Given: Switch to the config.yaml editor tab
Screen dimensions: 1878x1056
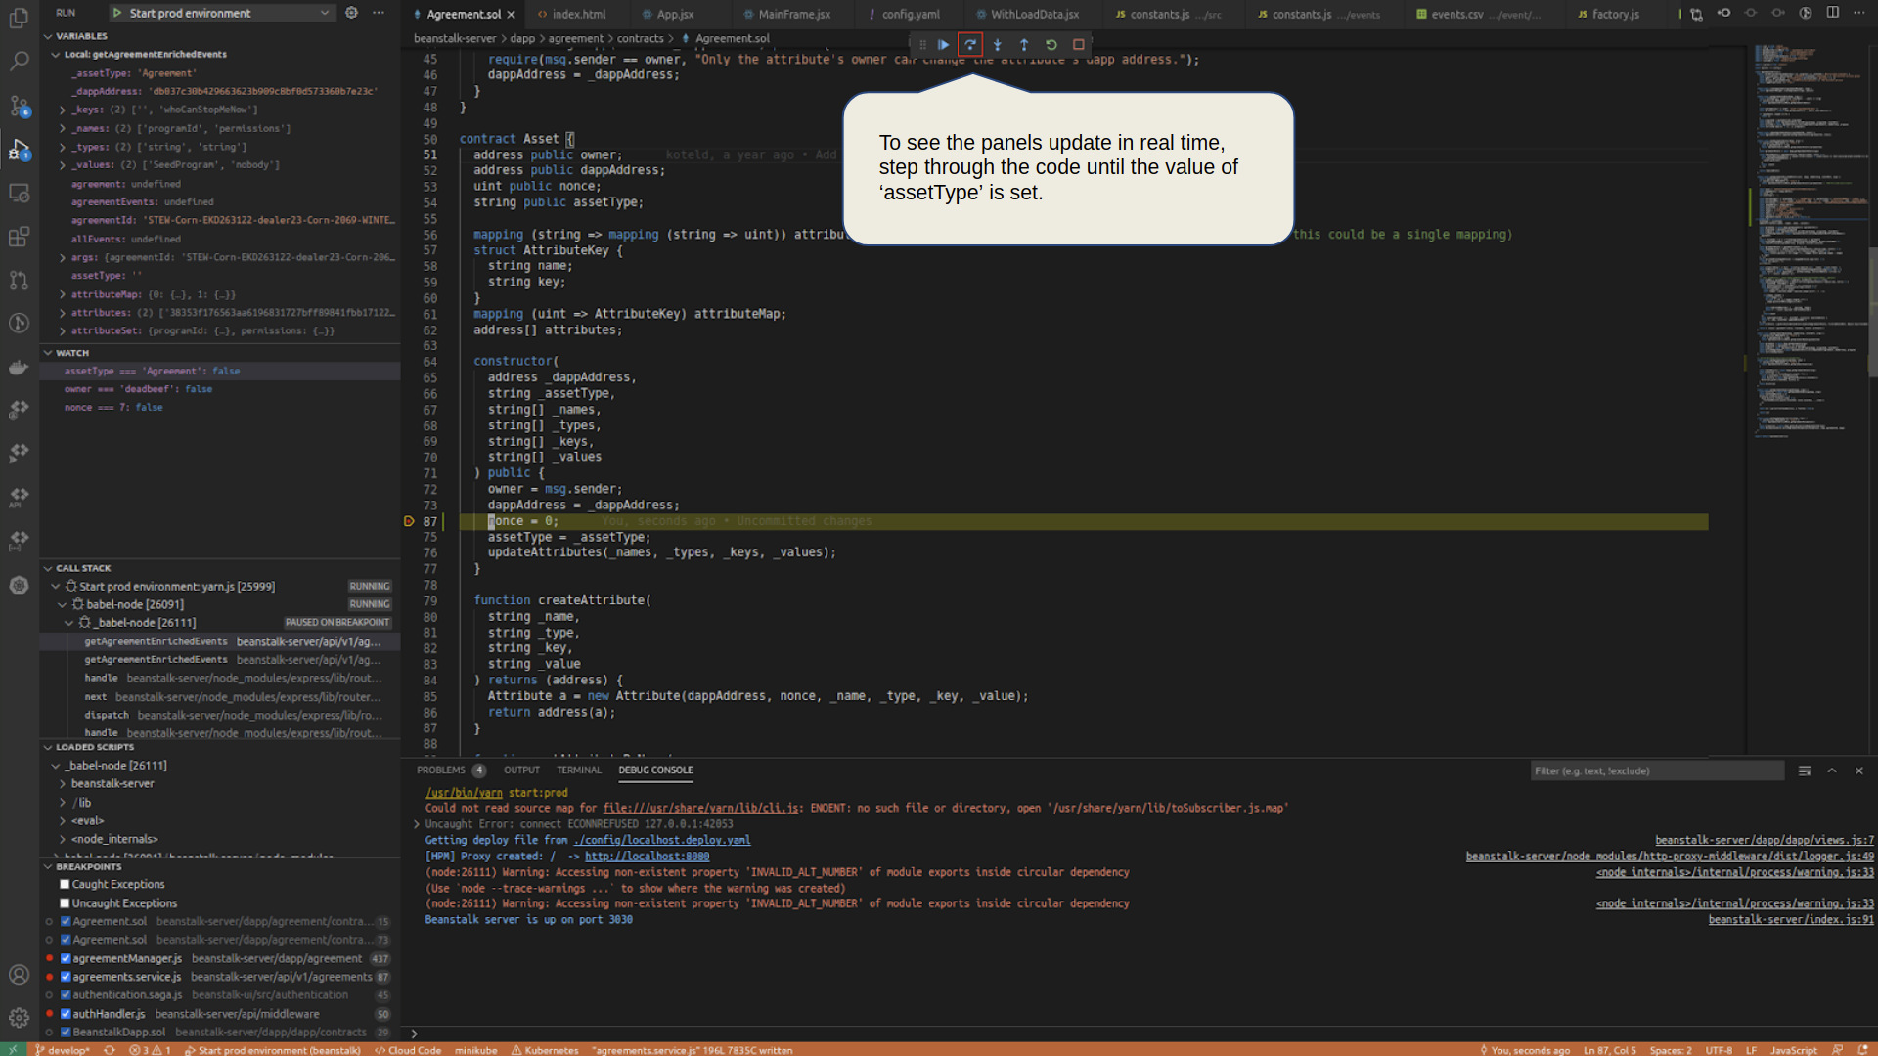Looking at the screenshot, I should 910,15.
